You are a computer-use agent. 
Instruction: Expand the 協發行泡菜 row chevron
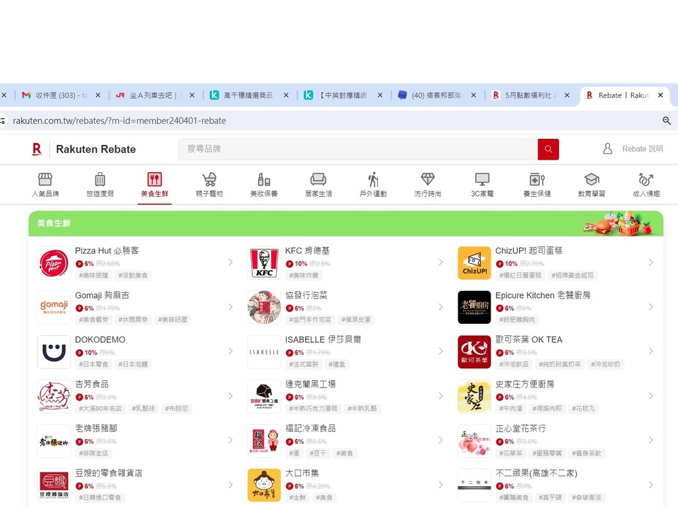[440, 307]
